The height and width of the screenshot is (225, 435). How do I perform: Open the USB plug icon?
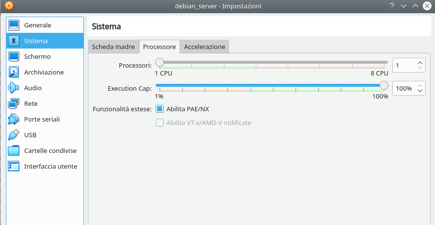[14, 135]
